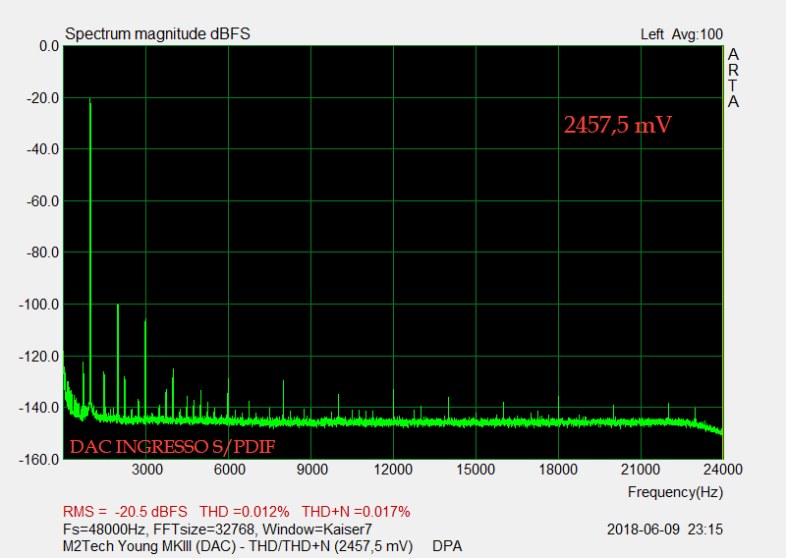Click the 'RMS = -20.5 dBFS' readout

point(125,512)
